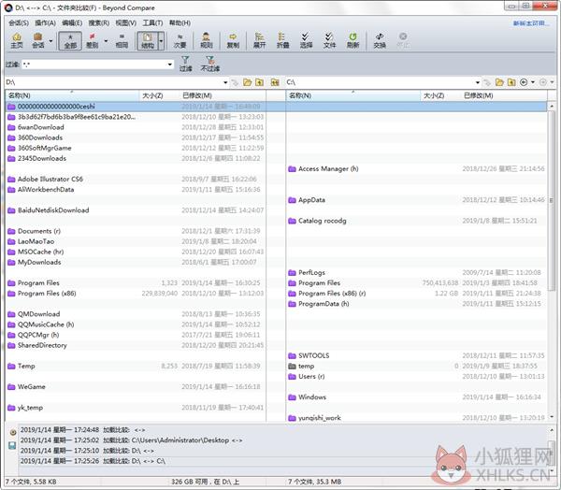The width and height of the screenshot is (561, 490).
Task: Open the forward-history dropdown arrow
Action: click(x=552, y=82)
